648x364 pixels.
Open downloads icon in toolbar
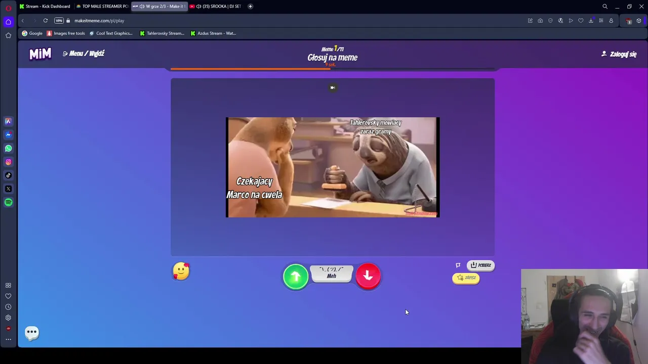point(591,21)
